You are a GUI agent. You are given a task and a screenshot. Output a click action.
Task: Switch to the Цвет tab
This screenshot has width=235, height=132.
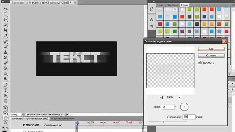[160, 5]
